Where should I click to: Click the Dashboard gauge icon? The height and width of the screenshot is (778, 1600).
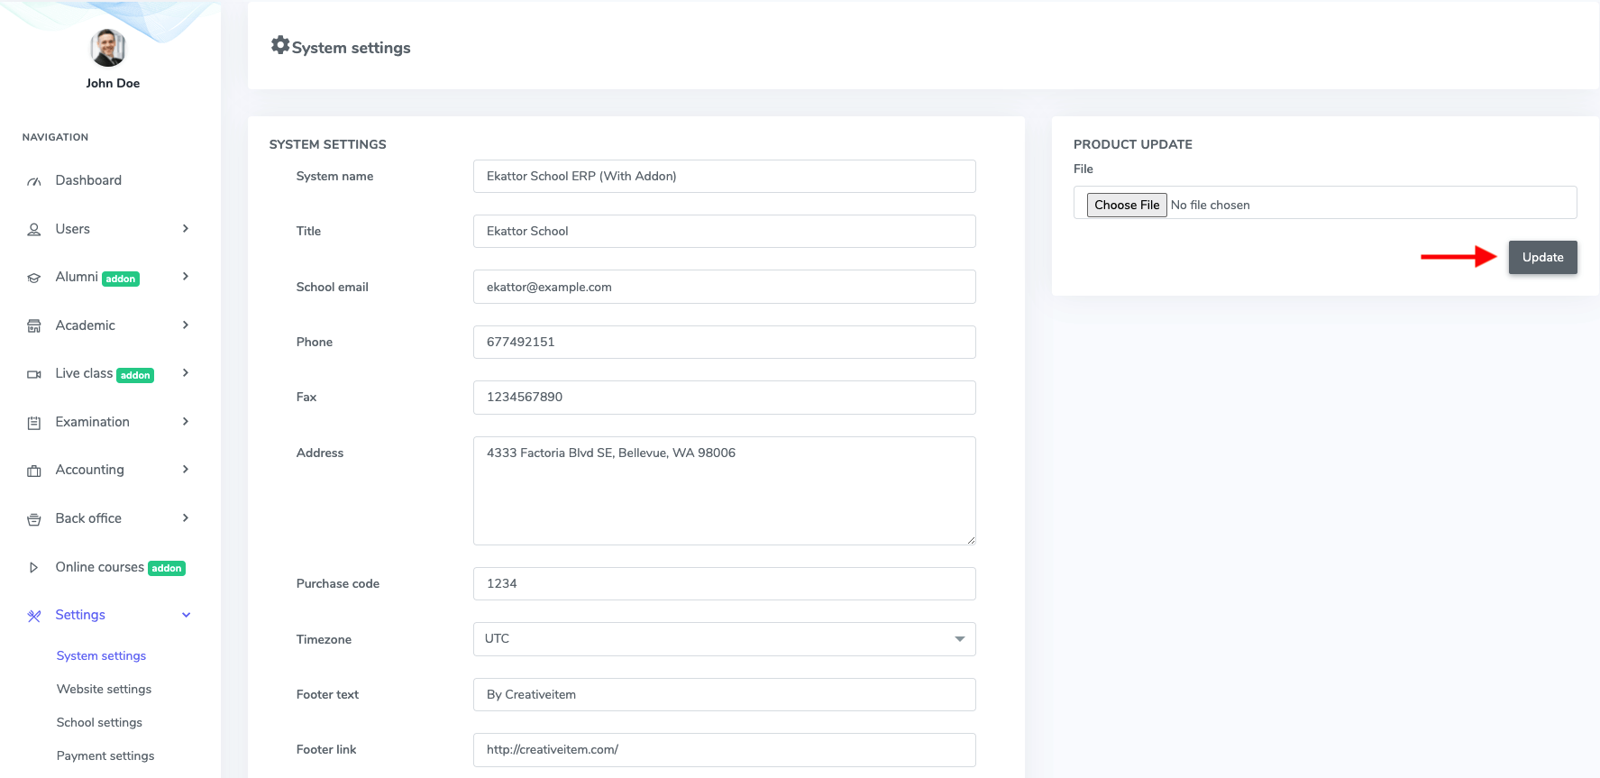(x=34, y=181)
